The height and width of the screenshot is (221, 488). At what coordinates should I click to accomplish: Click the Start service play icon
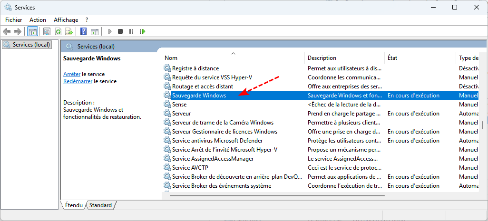pyautogui.click(x=109, y=31)
